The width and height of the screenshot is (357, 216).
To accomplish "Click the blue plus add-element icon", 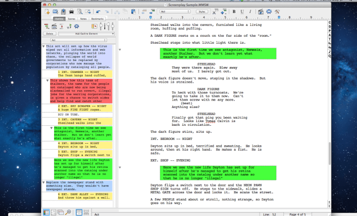I will point(223,11).
